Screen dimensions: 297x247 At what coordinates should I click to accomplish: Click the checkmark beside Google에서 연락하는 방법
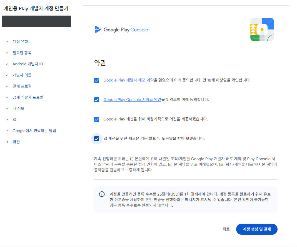7,131
